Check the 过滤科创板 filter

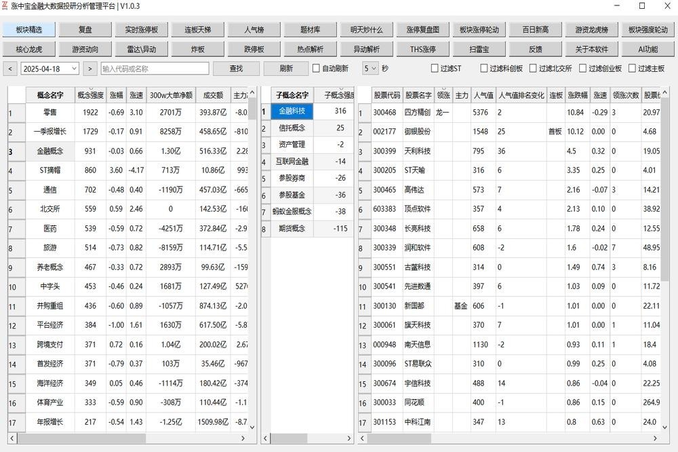click(x=484, y=69)
